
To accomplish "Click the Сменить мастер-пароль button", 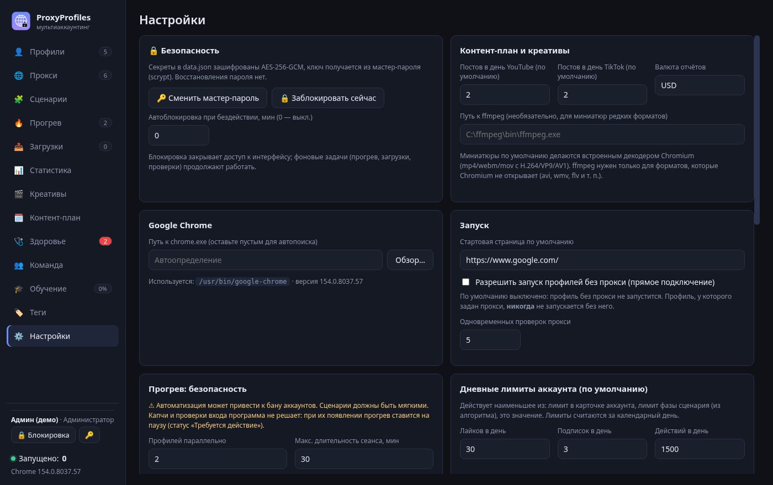I will 208,98.
